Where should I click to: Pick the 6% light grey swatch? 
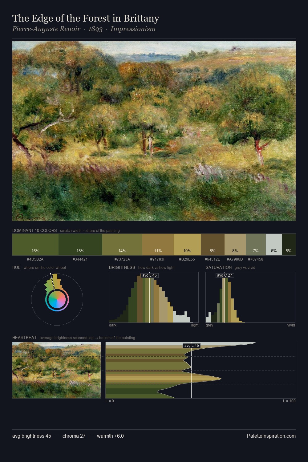point(274,245)
